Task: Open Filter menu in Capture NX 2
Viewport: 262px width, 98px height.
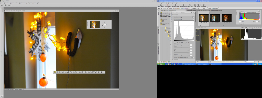Action: 17,3
